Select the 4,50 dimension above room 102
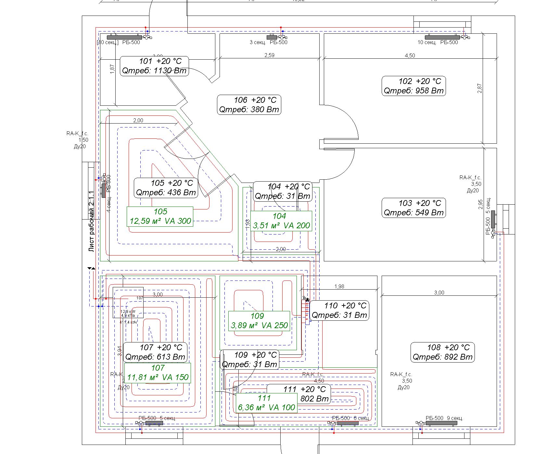The image size is (546, 454). (410, 56)
